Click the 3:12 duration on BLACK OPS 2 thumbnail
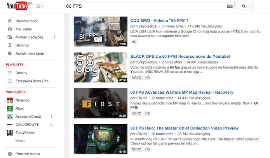 [122, 80]
